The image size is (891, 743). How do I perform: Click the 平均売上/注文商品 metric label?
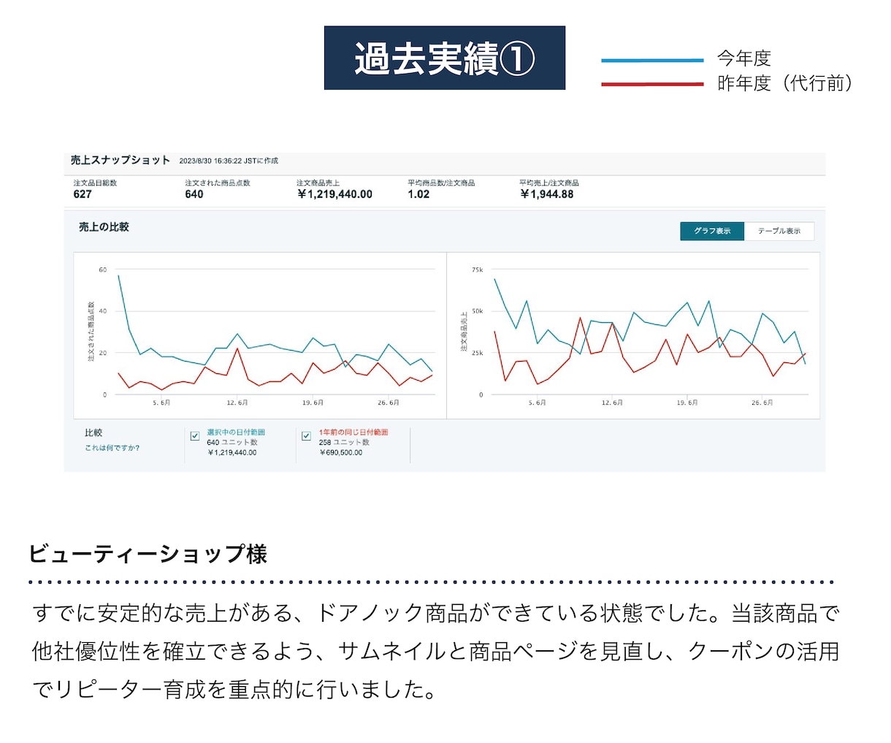click(x=549, y=183)
